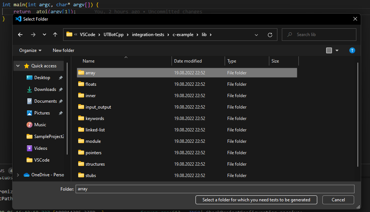Navigate to c-example in the breadcrumb path
The width and height of the screenshot is (370, 212).
[x=183, y=35]
